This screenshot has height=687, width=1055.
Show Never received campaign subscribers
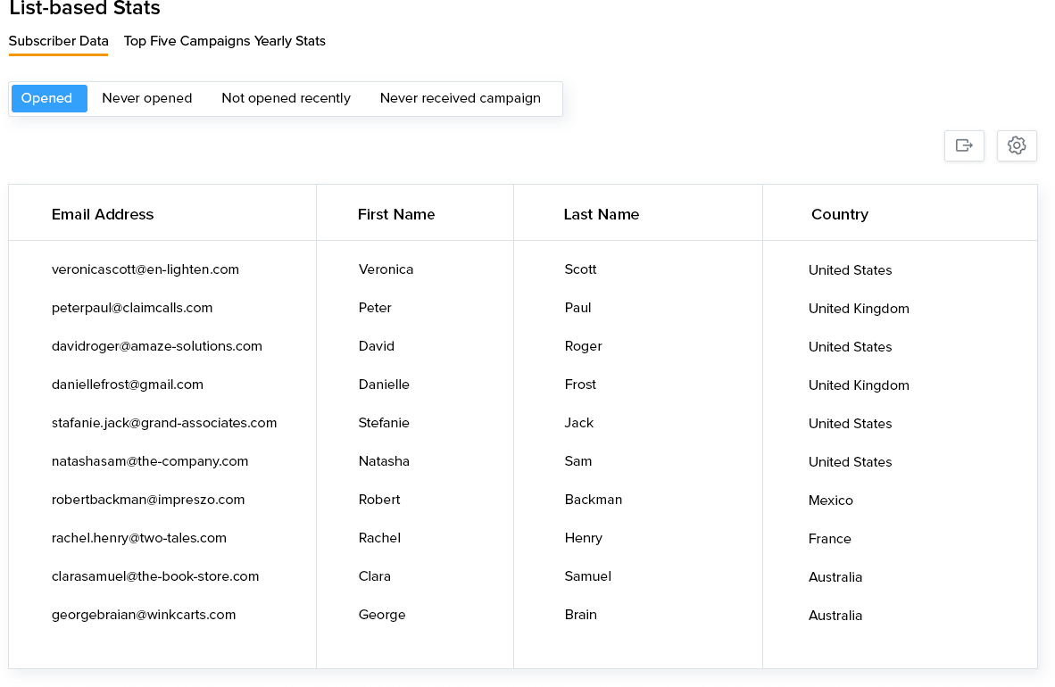461,98
